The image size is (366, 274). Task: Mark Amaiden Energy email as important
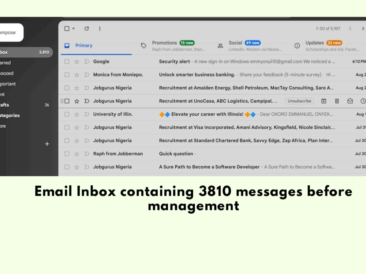pyautogui.click(x=87, y=88)
